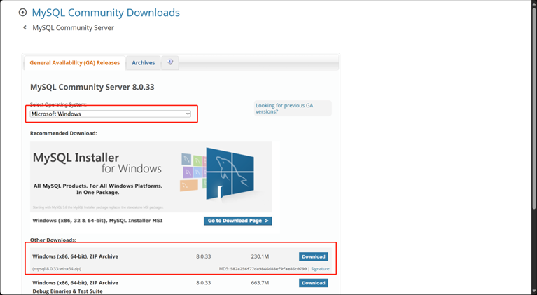The width and height of the screenshot is (537, 295).
Task: Open the Select Operating System dropdown
Action: click(x=111, y=114)
